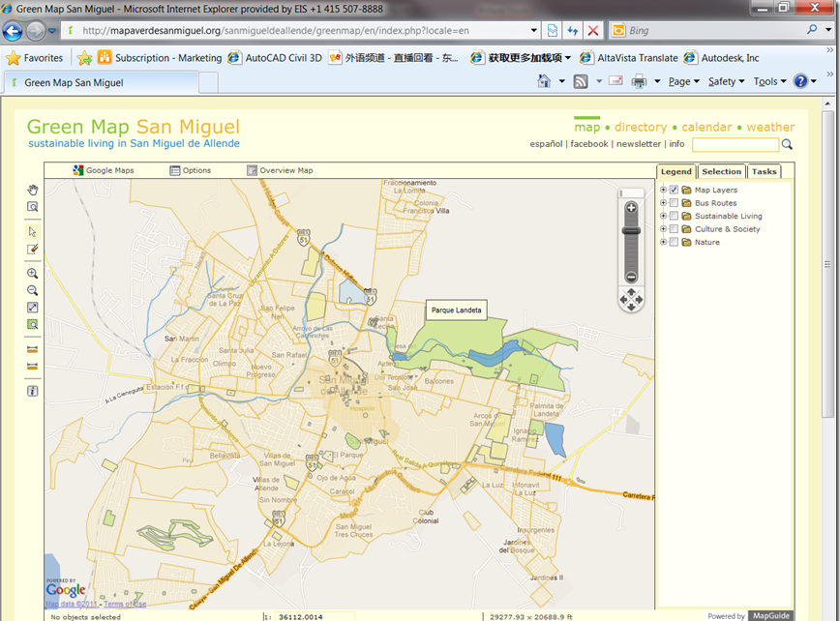840x621 pixels.
Task: Open the Favorites button
Action: point(35,58)
